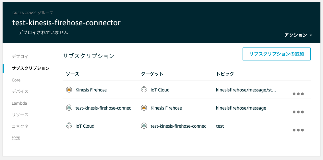Click test-kinesis-firehose-connec target name in third row
323x160 pixels.
coord(178,126)
